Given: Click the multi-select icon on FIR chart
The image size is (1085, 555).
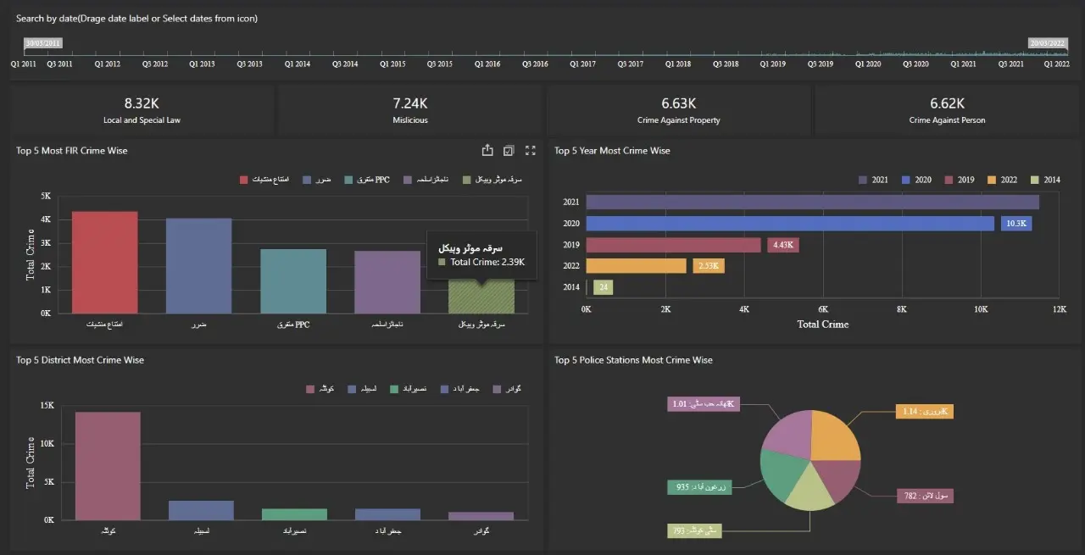Looking at the screenshot, I should tap(509, 151).
